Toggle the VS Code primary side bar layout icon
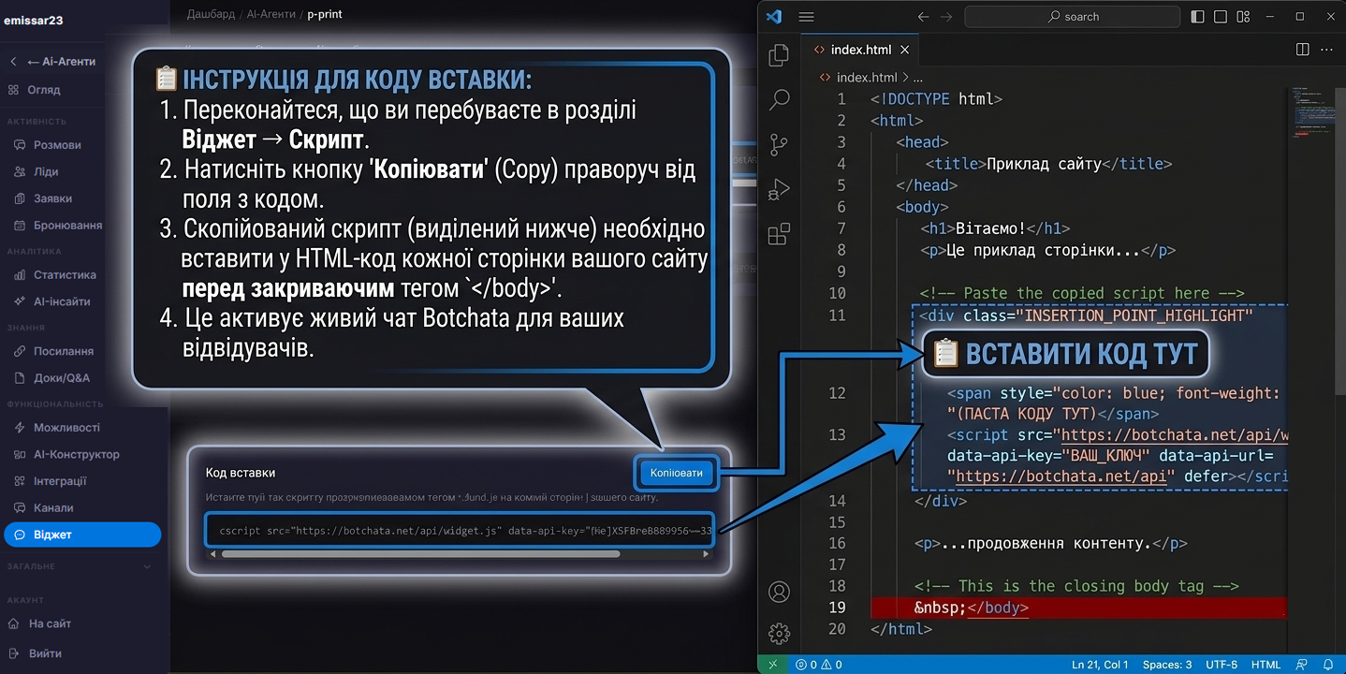This screenshot has height=674, width=1346. coord(1198,17)
